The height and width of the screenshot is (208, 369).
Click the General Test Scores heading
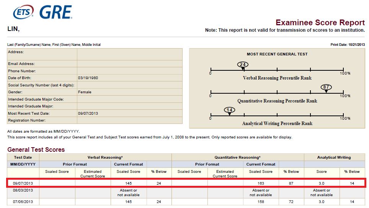click(36, 149)
